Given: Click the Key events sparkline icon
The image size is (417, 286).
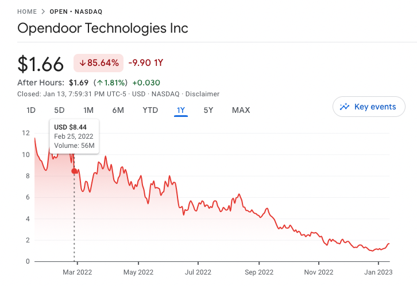Looking at the screenshot, I should (345, 107).
